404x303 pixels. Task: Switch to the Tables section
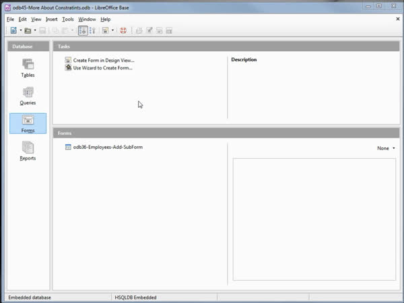28,68
